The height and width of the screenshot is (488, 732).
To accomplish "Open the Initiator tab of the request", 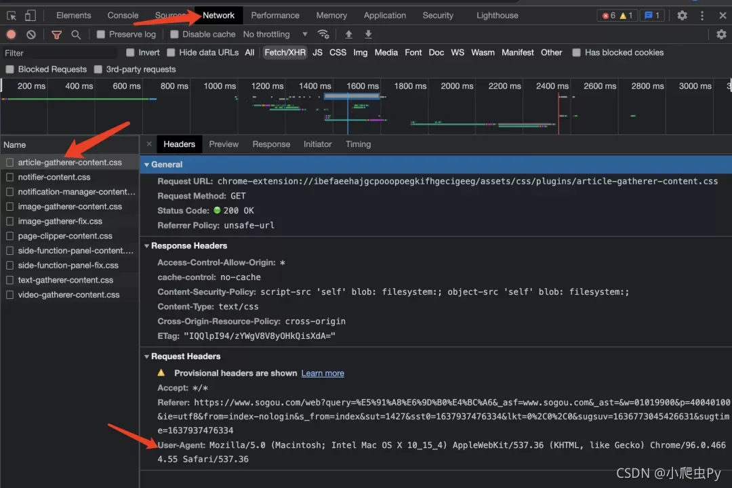I will tap(317, 144).
